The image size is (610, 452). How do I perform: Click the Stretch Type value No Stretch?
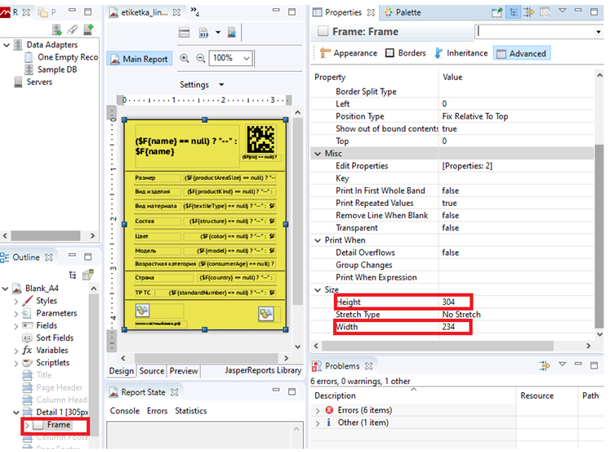pyautogui.click(x=461, y=315)
